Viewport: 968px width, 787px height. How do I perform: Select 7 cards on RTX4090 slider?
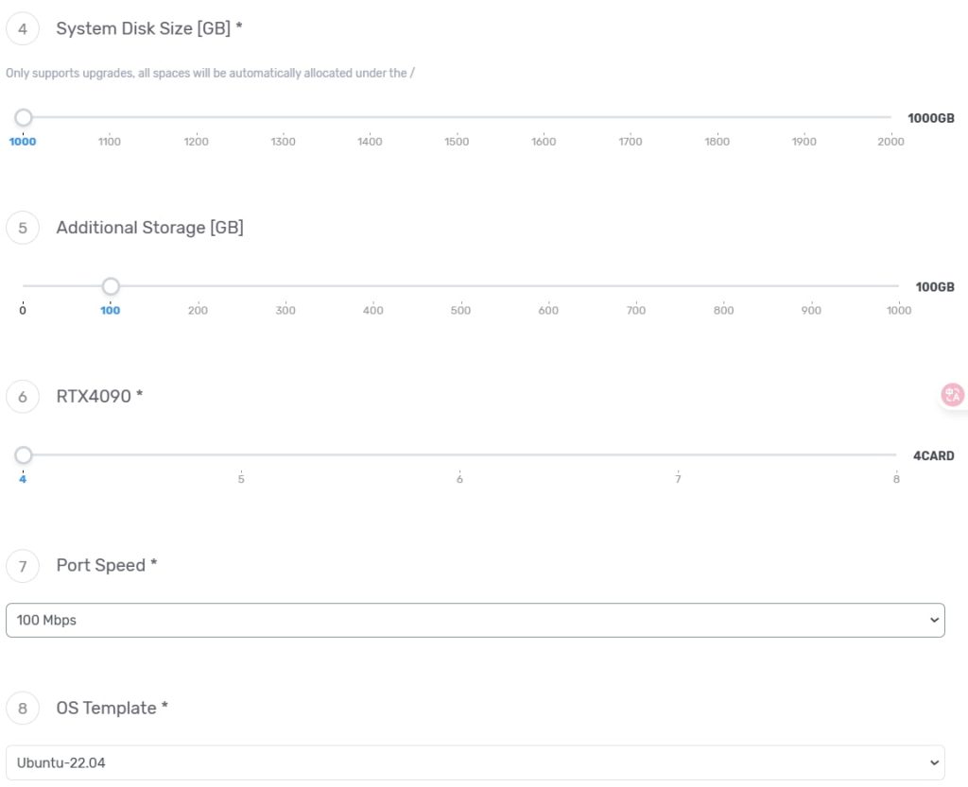click(678, 455)
